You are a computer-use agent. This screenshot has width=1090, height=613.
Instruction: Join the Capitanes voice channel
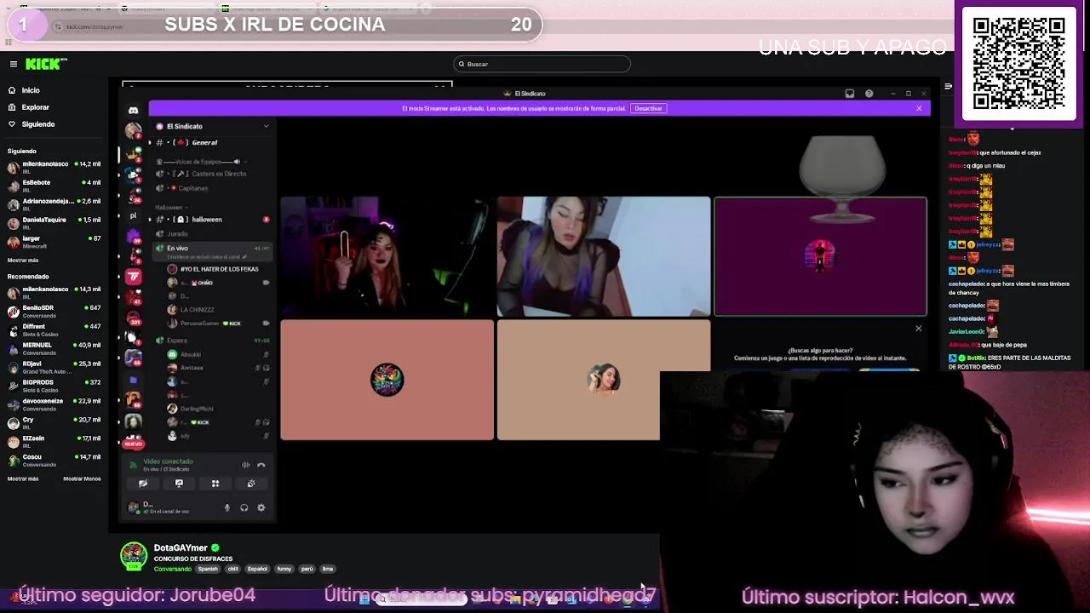tap(213, 188)
